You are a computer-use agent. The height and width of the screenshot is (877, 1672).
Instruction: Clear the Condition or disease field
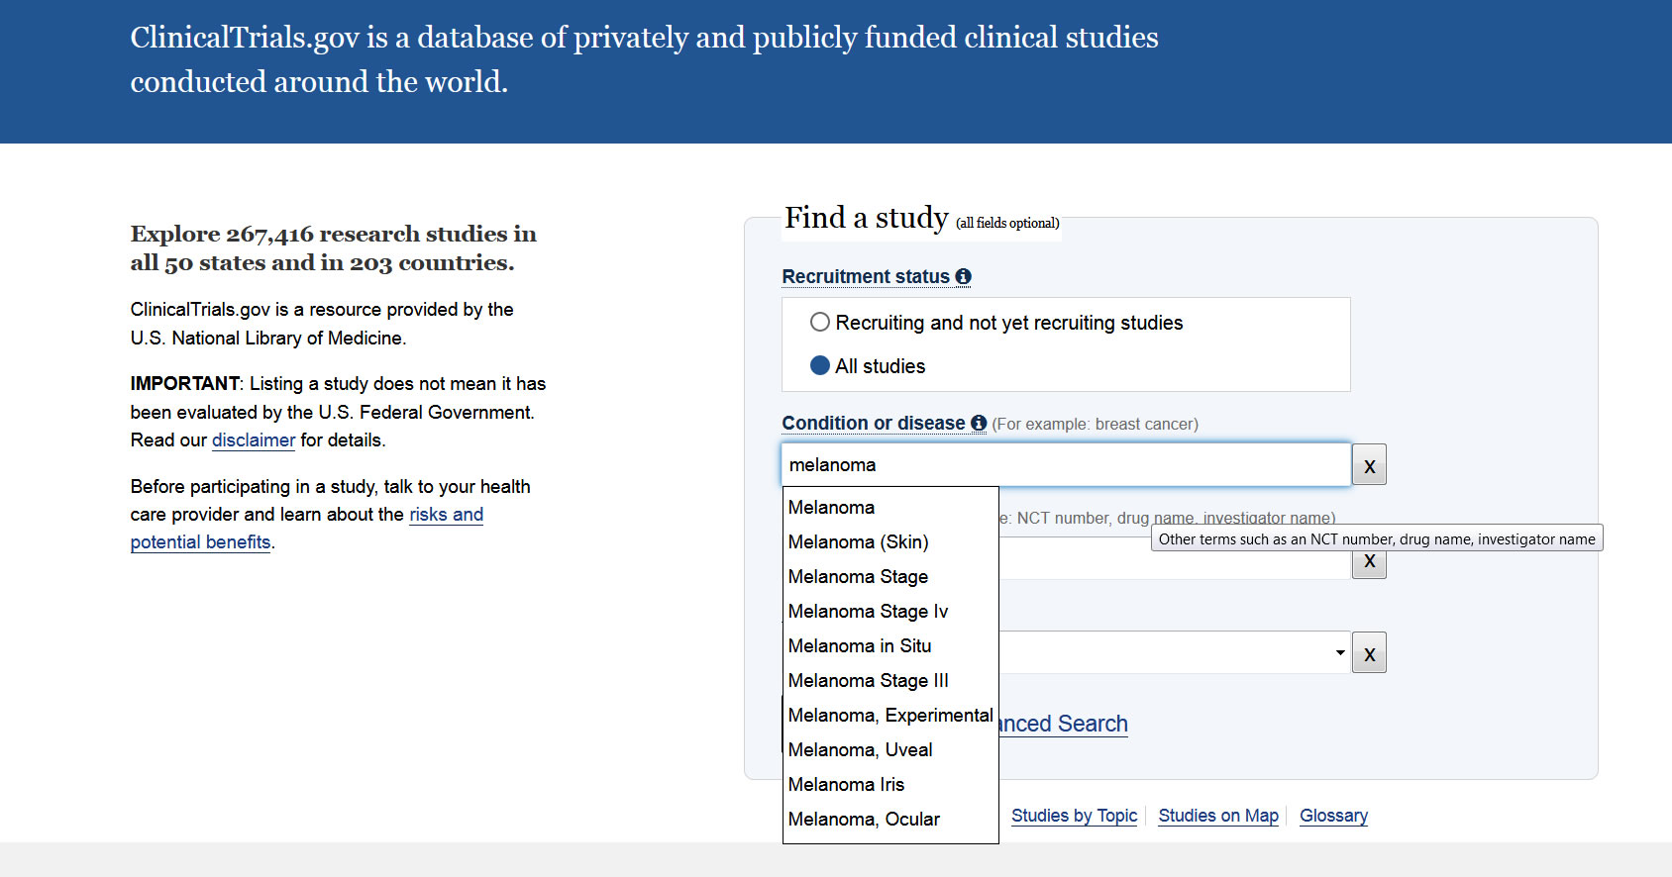click(x=1369, y=465)
